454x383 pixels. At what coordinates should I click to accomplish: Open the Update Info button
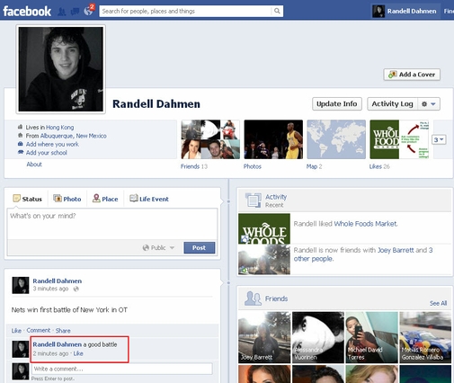(337, 104)
